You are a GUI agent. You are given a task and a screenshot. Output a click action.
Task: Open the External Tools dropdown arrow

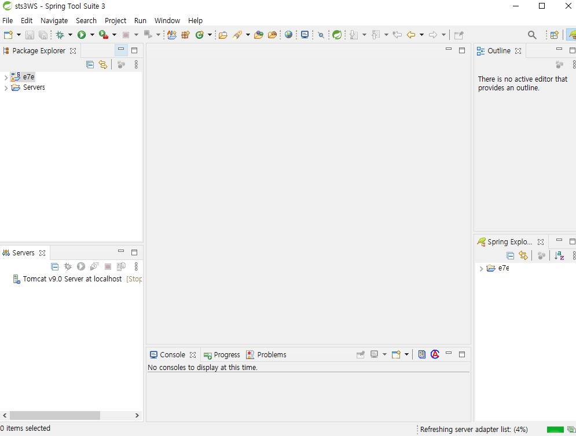tap(114, 35)
